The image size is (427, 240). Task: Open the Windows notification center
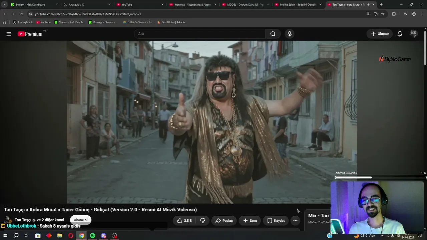(x=420, y=236)
